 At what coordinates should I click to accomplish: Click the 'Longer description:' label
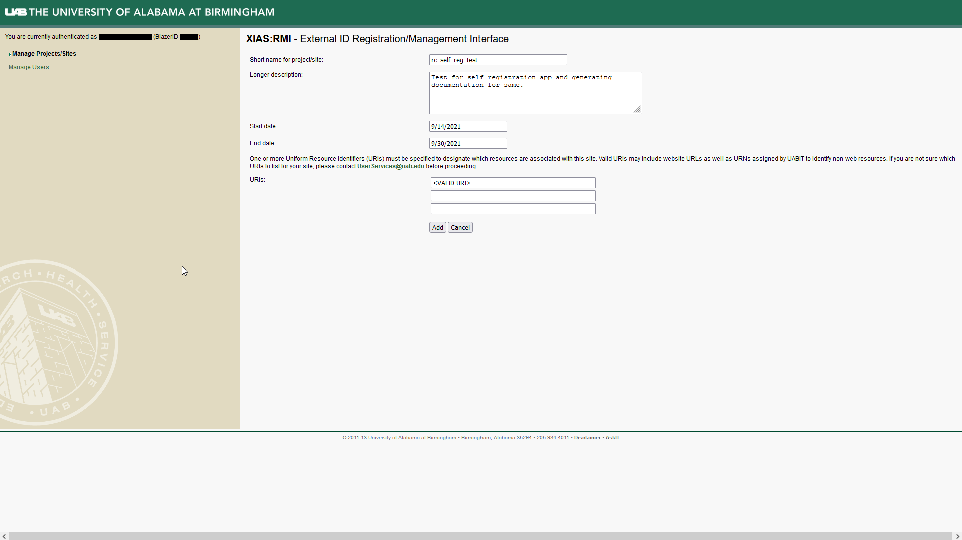click(x=276, y=75)
